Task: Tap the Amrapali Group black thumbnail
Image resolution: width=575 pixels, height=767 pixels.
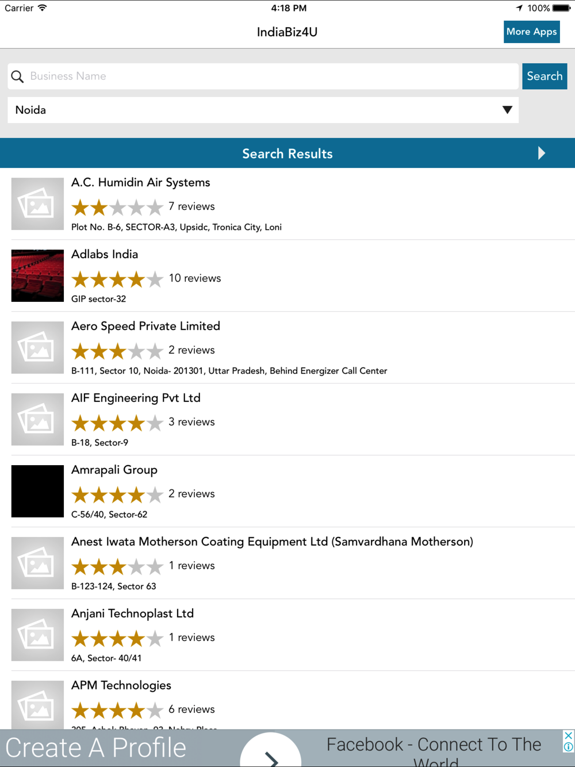Action: coord(37,492)
